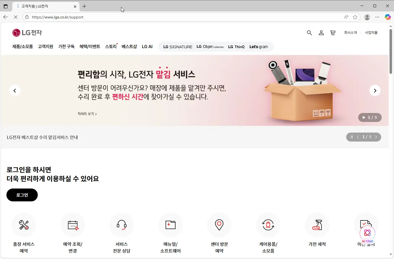
Task: Open Copilot icon in browser toolbar
Action: coord(388,17)
